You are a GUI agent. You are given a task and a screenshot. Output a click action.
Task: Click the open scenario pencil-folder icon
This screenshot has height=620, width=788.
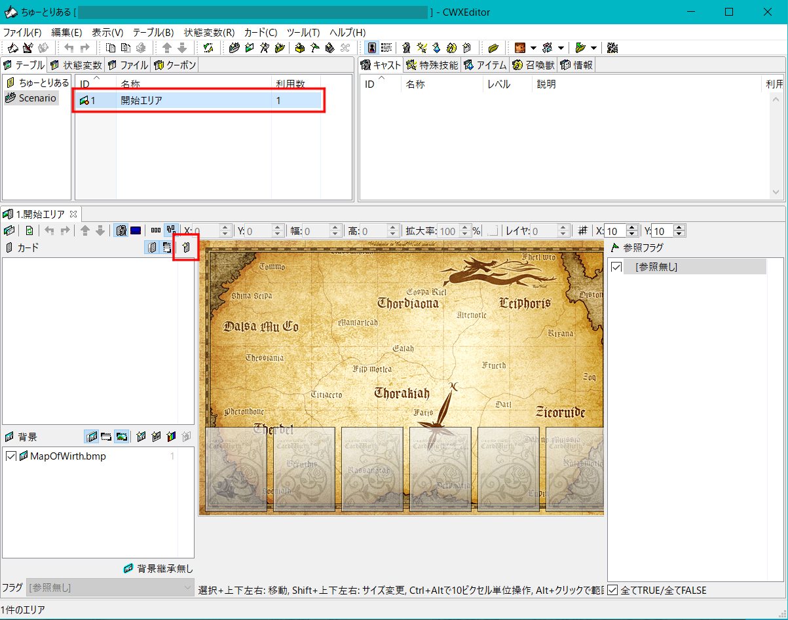tap(28, 48)
